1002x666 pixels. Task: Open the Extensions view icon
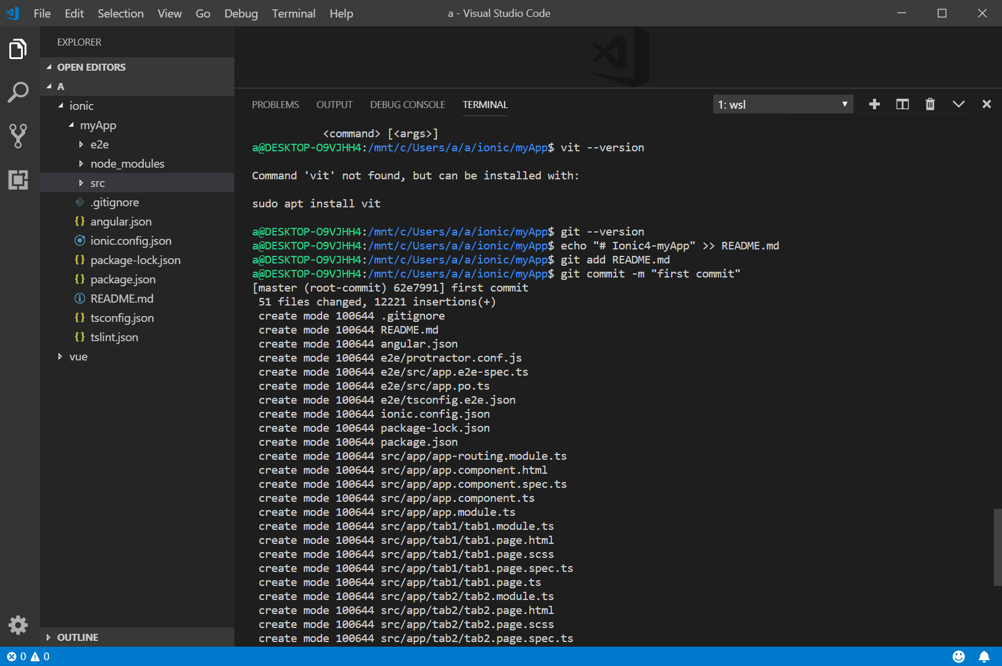pyautogui.click(x=18, y=179)
